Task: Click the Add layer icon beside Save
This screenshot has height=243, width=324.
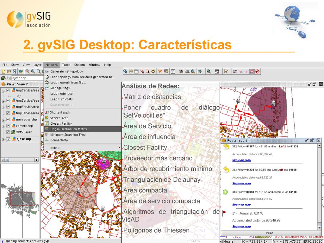Action: pos(21,72)
